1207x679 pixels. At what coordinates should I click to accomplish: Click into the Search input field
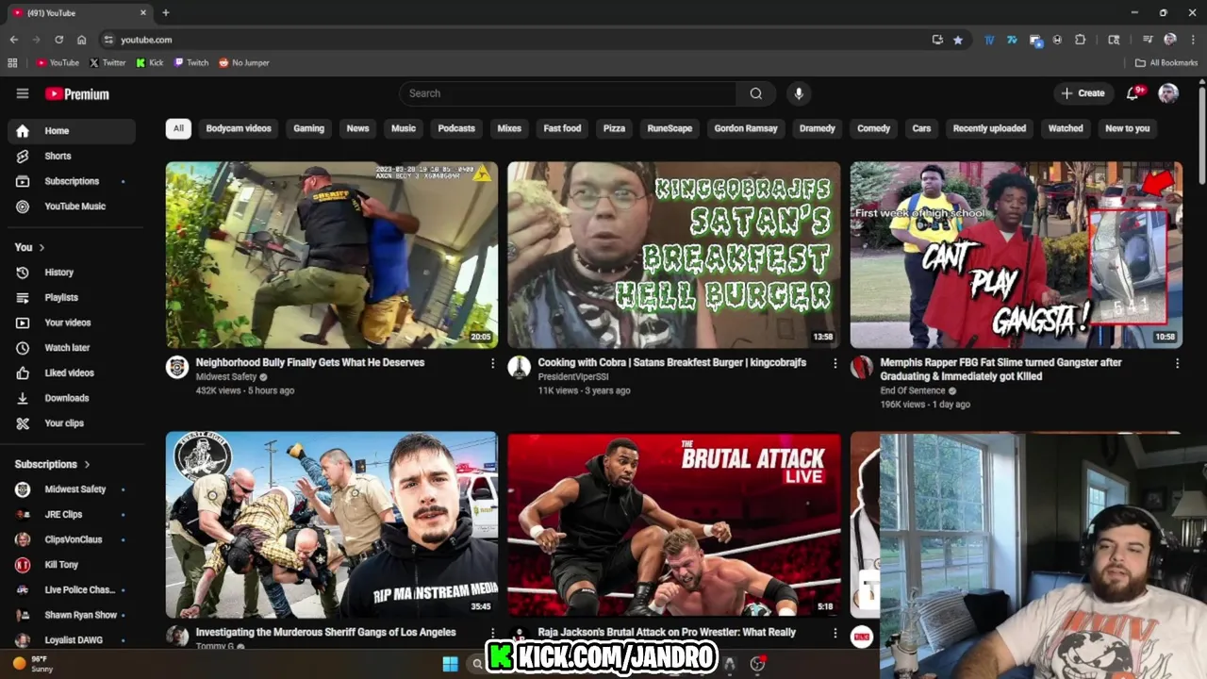click(x=568, y=93)
